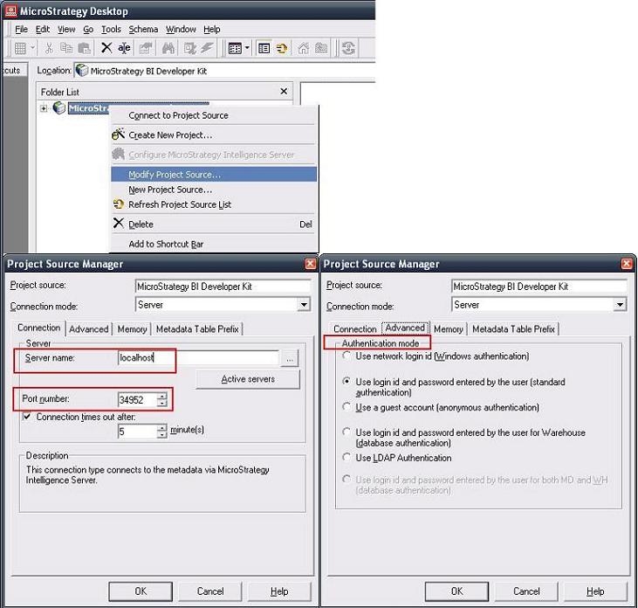Click the browse '...' button beside Server name
Viewport: 638px width, 608px height.
(x=290, y=357)
